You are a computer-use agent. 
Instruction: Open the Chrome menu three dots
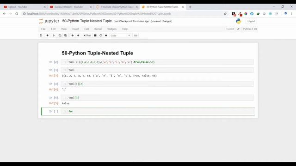point(292,14)
